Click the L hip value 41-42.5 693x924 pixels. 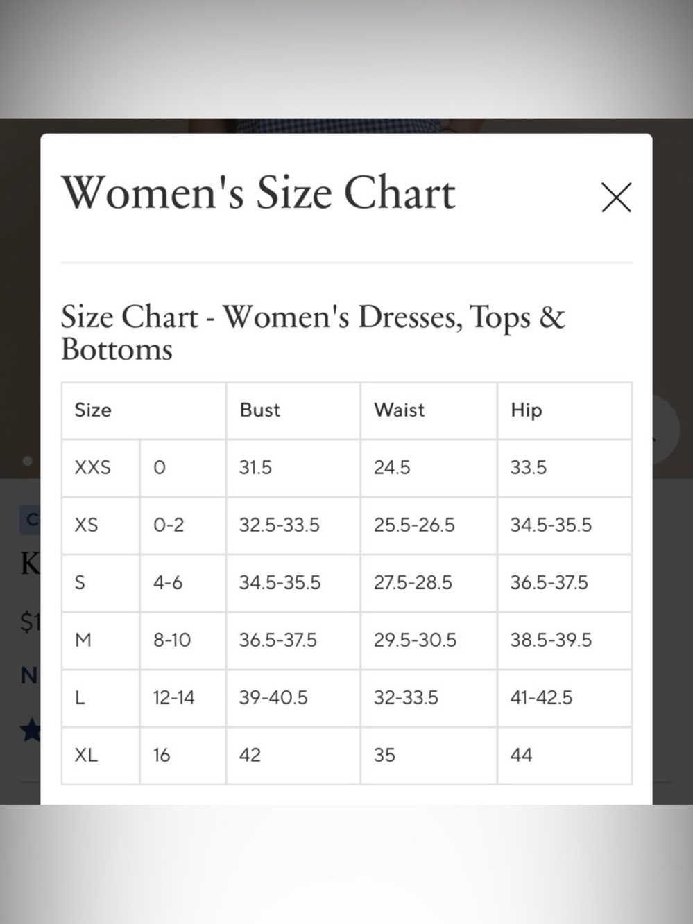tap(541, 697)
